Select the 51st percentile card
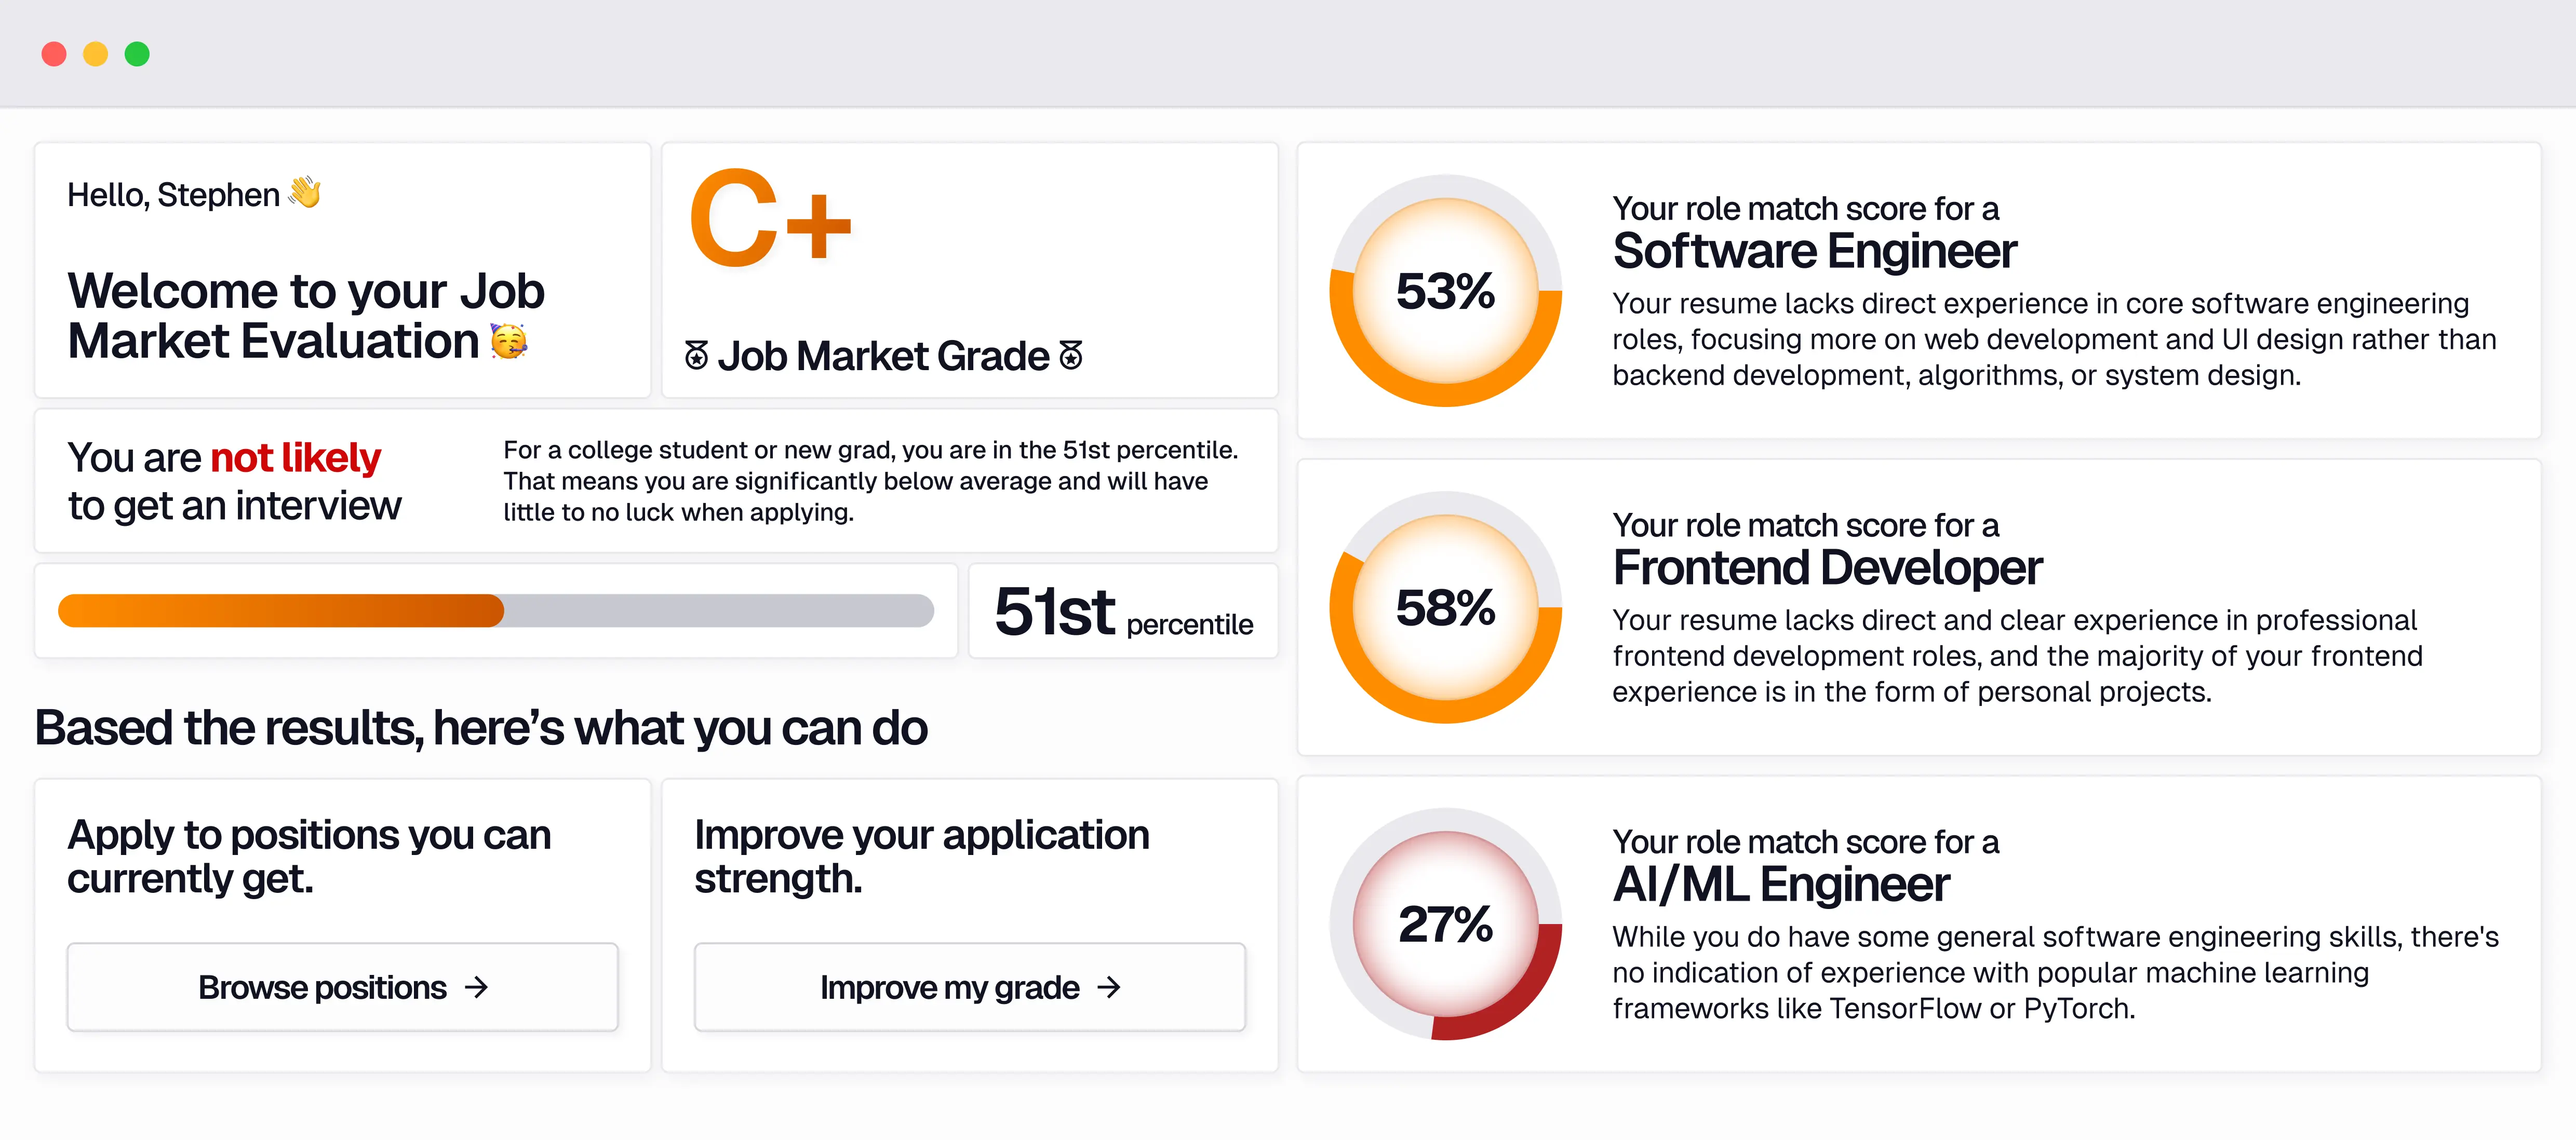2576x1140 pixels. [1123, 610]
